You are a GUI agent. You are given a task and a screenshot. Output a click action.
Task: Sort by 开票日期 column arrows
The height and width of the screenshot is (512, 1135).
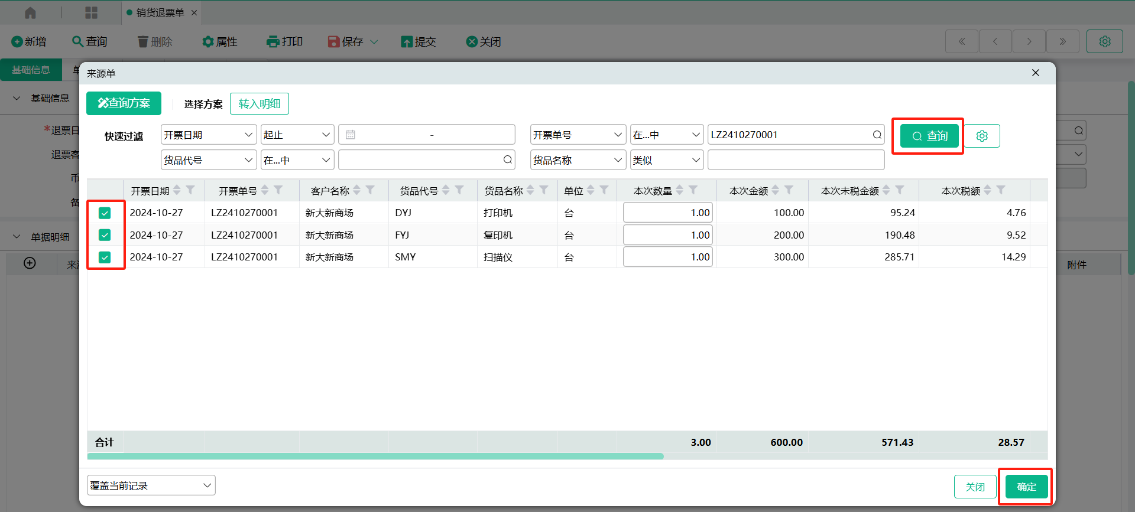[177, 190]
